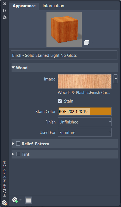The height and width of the screenshot is (207, 121).
Task: Click the create material icon
Action: pyautogui.click(x=15, y=200)
